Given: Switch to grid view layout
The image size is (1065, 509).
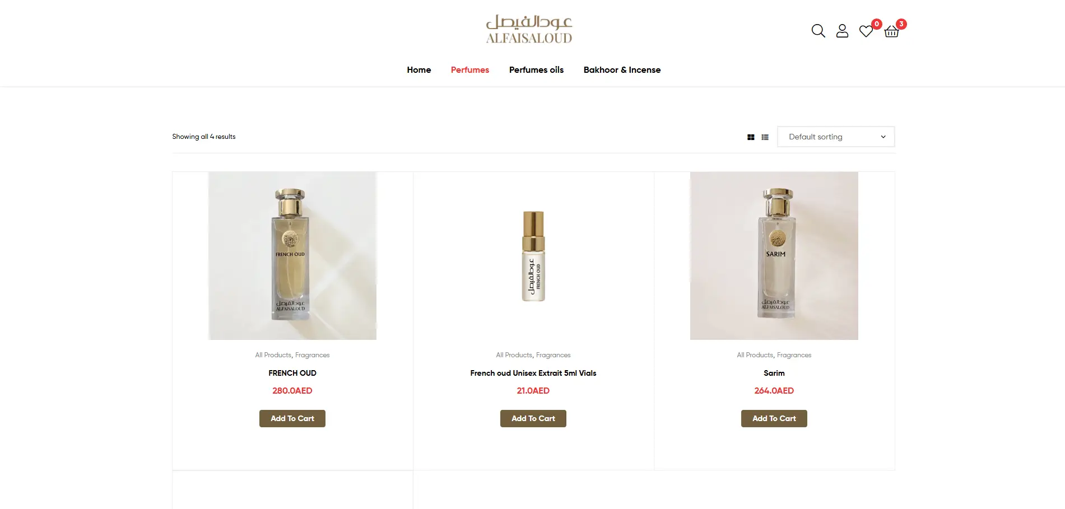Looking at the screenshot, I should coord(751,137).
